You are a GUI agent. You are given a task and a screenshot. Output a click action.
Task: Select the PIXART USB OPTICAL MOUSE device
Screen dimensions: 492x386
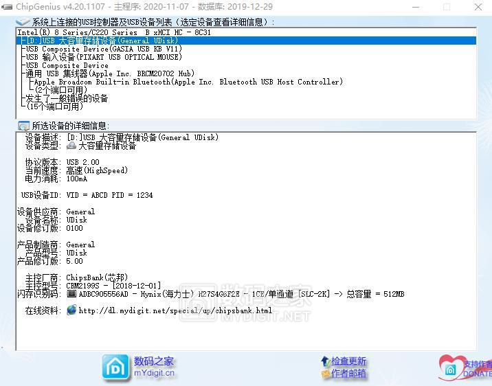104,57
